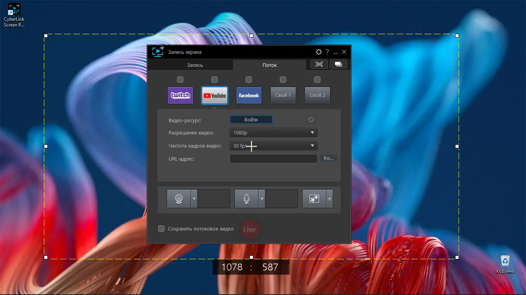Open the Разрешение видео 1080p dropdown
This screenshot has height=295, width=526.
coord(273,133)
